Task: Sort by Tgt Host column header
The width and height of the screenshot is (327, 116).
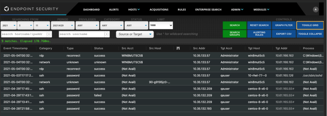Action: pos(254,48)
